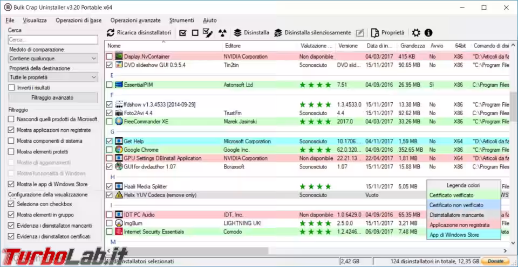Click the select-all checkmark toolbar icon
The height and width of the screenshot is (267, 518).
(183, 33)
